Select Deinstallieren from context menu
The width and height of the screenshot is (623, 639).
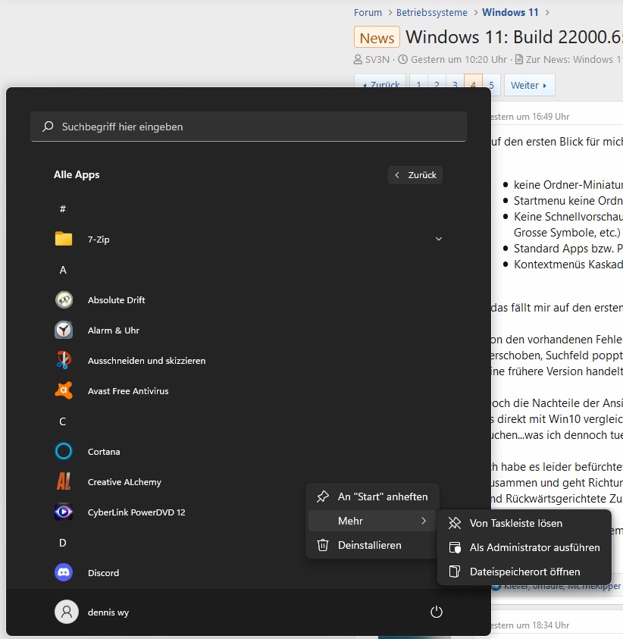pos(372,545)
